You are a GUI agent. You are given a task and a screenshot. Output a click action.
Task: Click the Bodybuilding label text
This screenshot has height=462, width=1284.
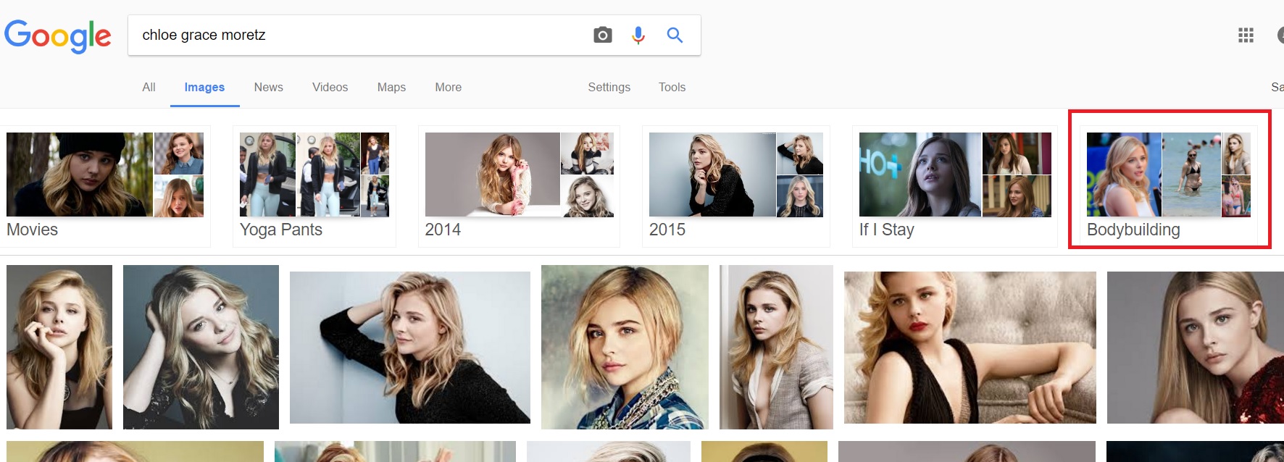[x=1133, y=230]
